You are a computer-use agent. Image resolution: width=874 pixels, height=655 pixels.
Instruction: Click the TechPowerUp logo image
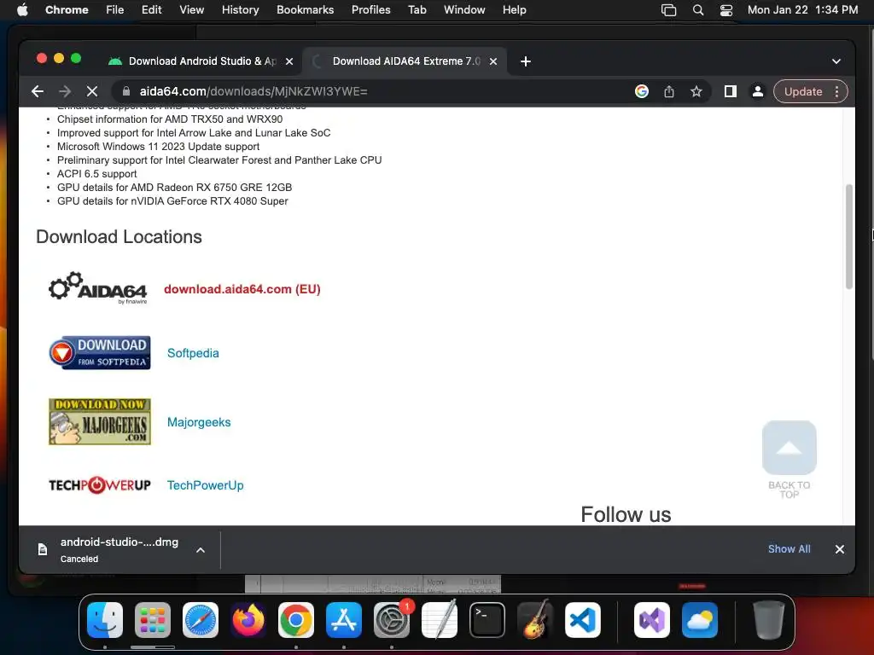pyautogui.click(x=100, y=485)
